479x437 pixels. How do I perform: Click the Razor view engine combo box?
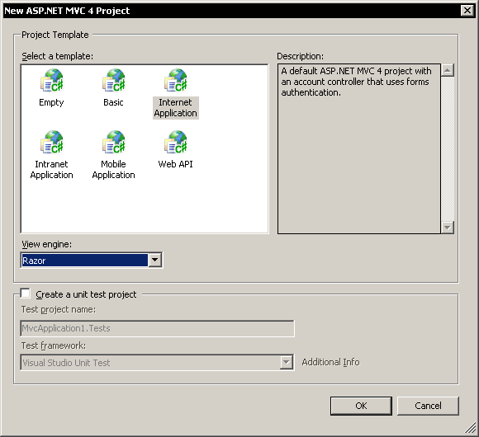point(92,260)
